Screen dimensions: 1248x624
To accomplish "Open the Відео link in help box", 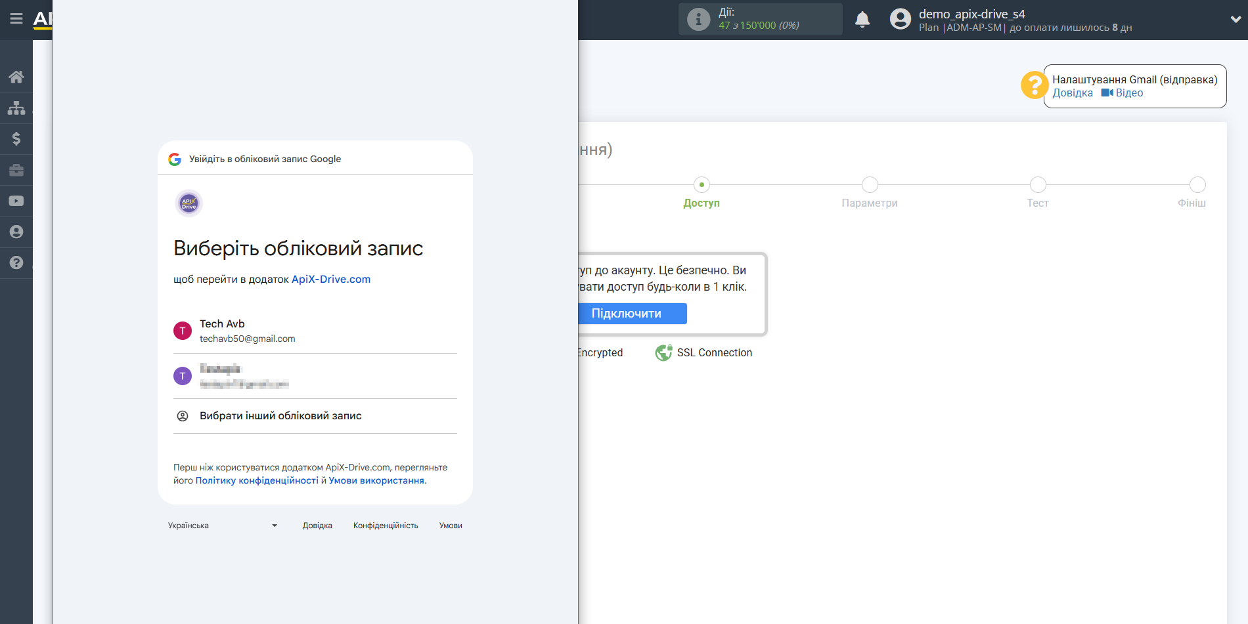I will (1123, 93).
